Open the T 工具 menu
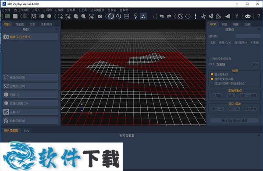The image size is (263, 171). point(83,10)
